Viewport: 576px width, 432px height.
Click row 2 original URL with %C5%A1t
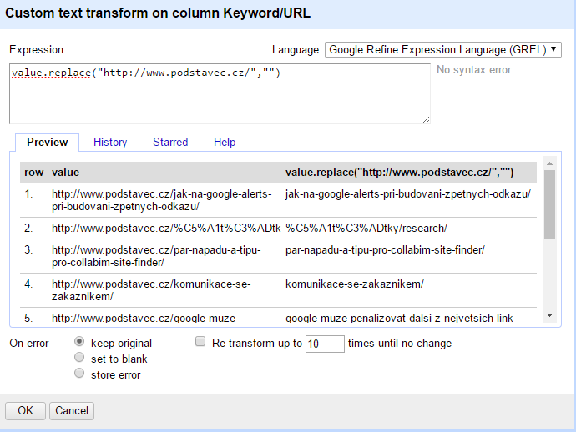click(166, 229)
